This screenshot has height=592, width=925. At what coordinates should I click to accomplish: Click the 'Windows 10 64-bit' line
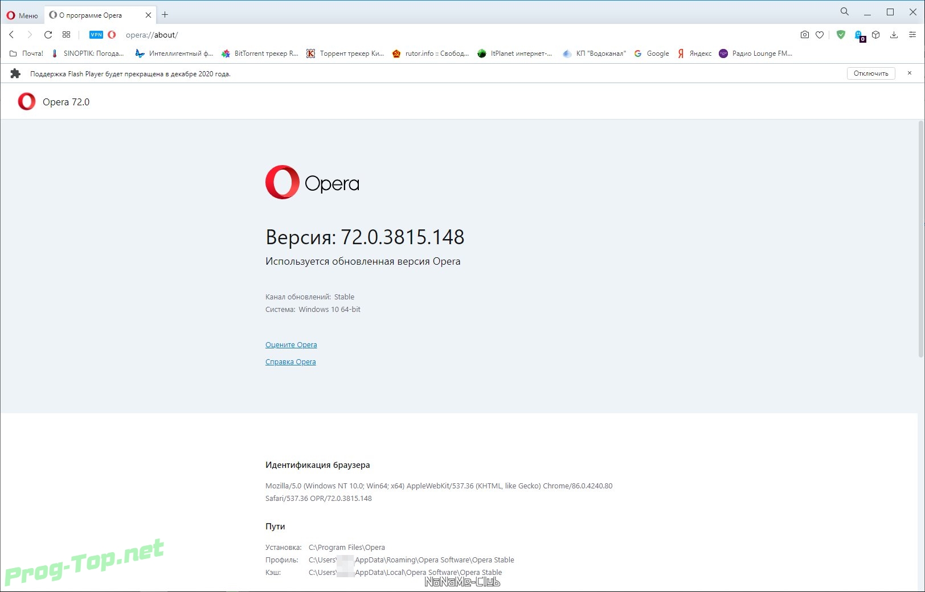pyautogui.click(x=329, y=309)
